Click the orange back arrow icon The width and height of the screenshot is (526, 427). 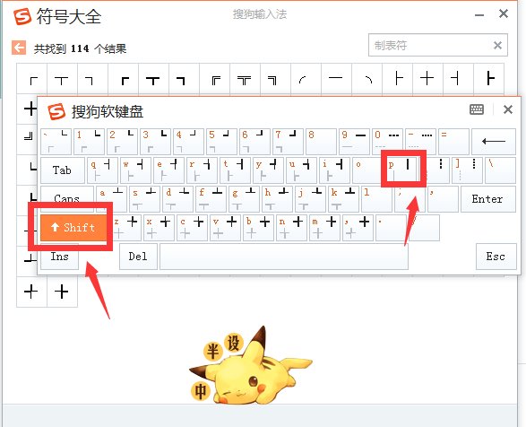(x=19, y=48)
